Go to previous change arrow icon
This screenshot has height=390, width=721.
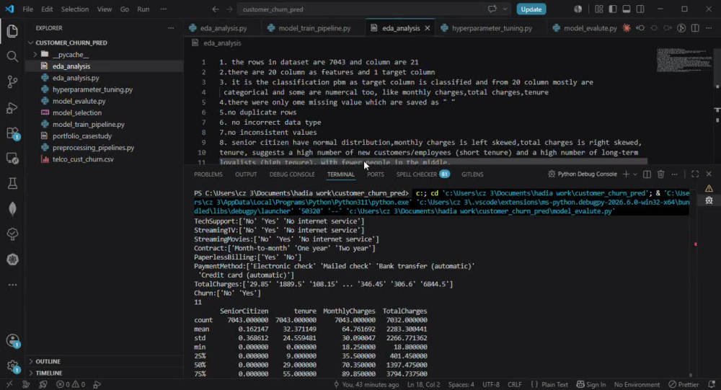pyautogui.click(x=640, y=28)
